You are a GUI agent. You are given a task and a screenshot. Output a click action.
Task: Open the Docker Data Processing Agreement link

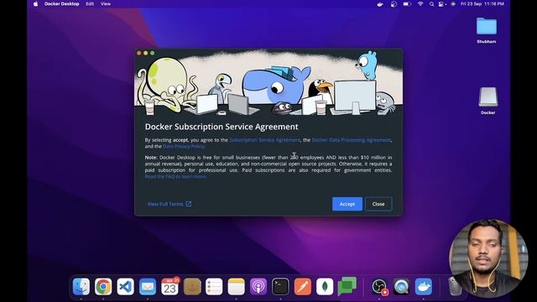[x=351, y=140]
